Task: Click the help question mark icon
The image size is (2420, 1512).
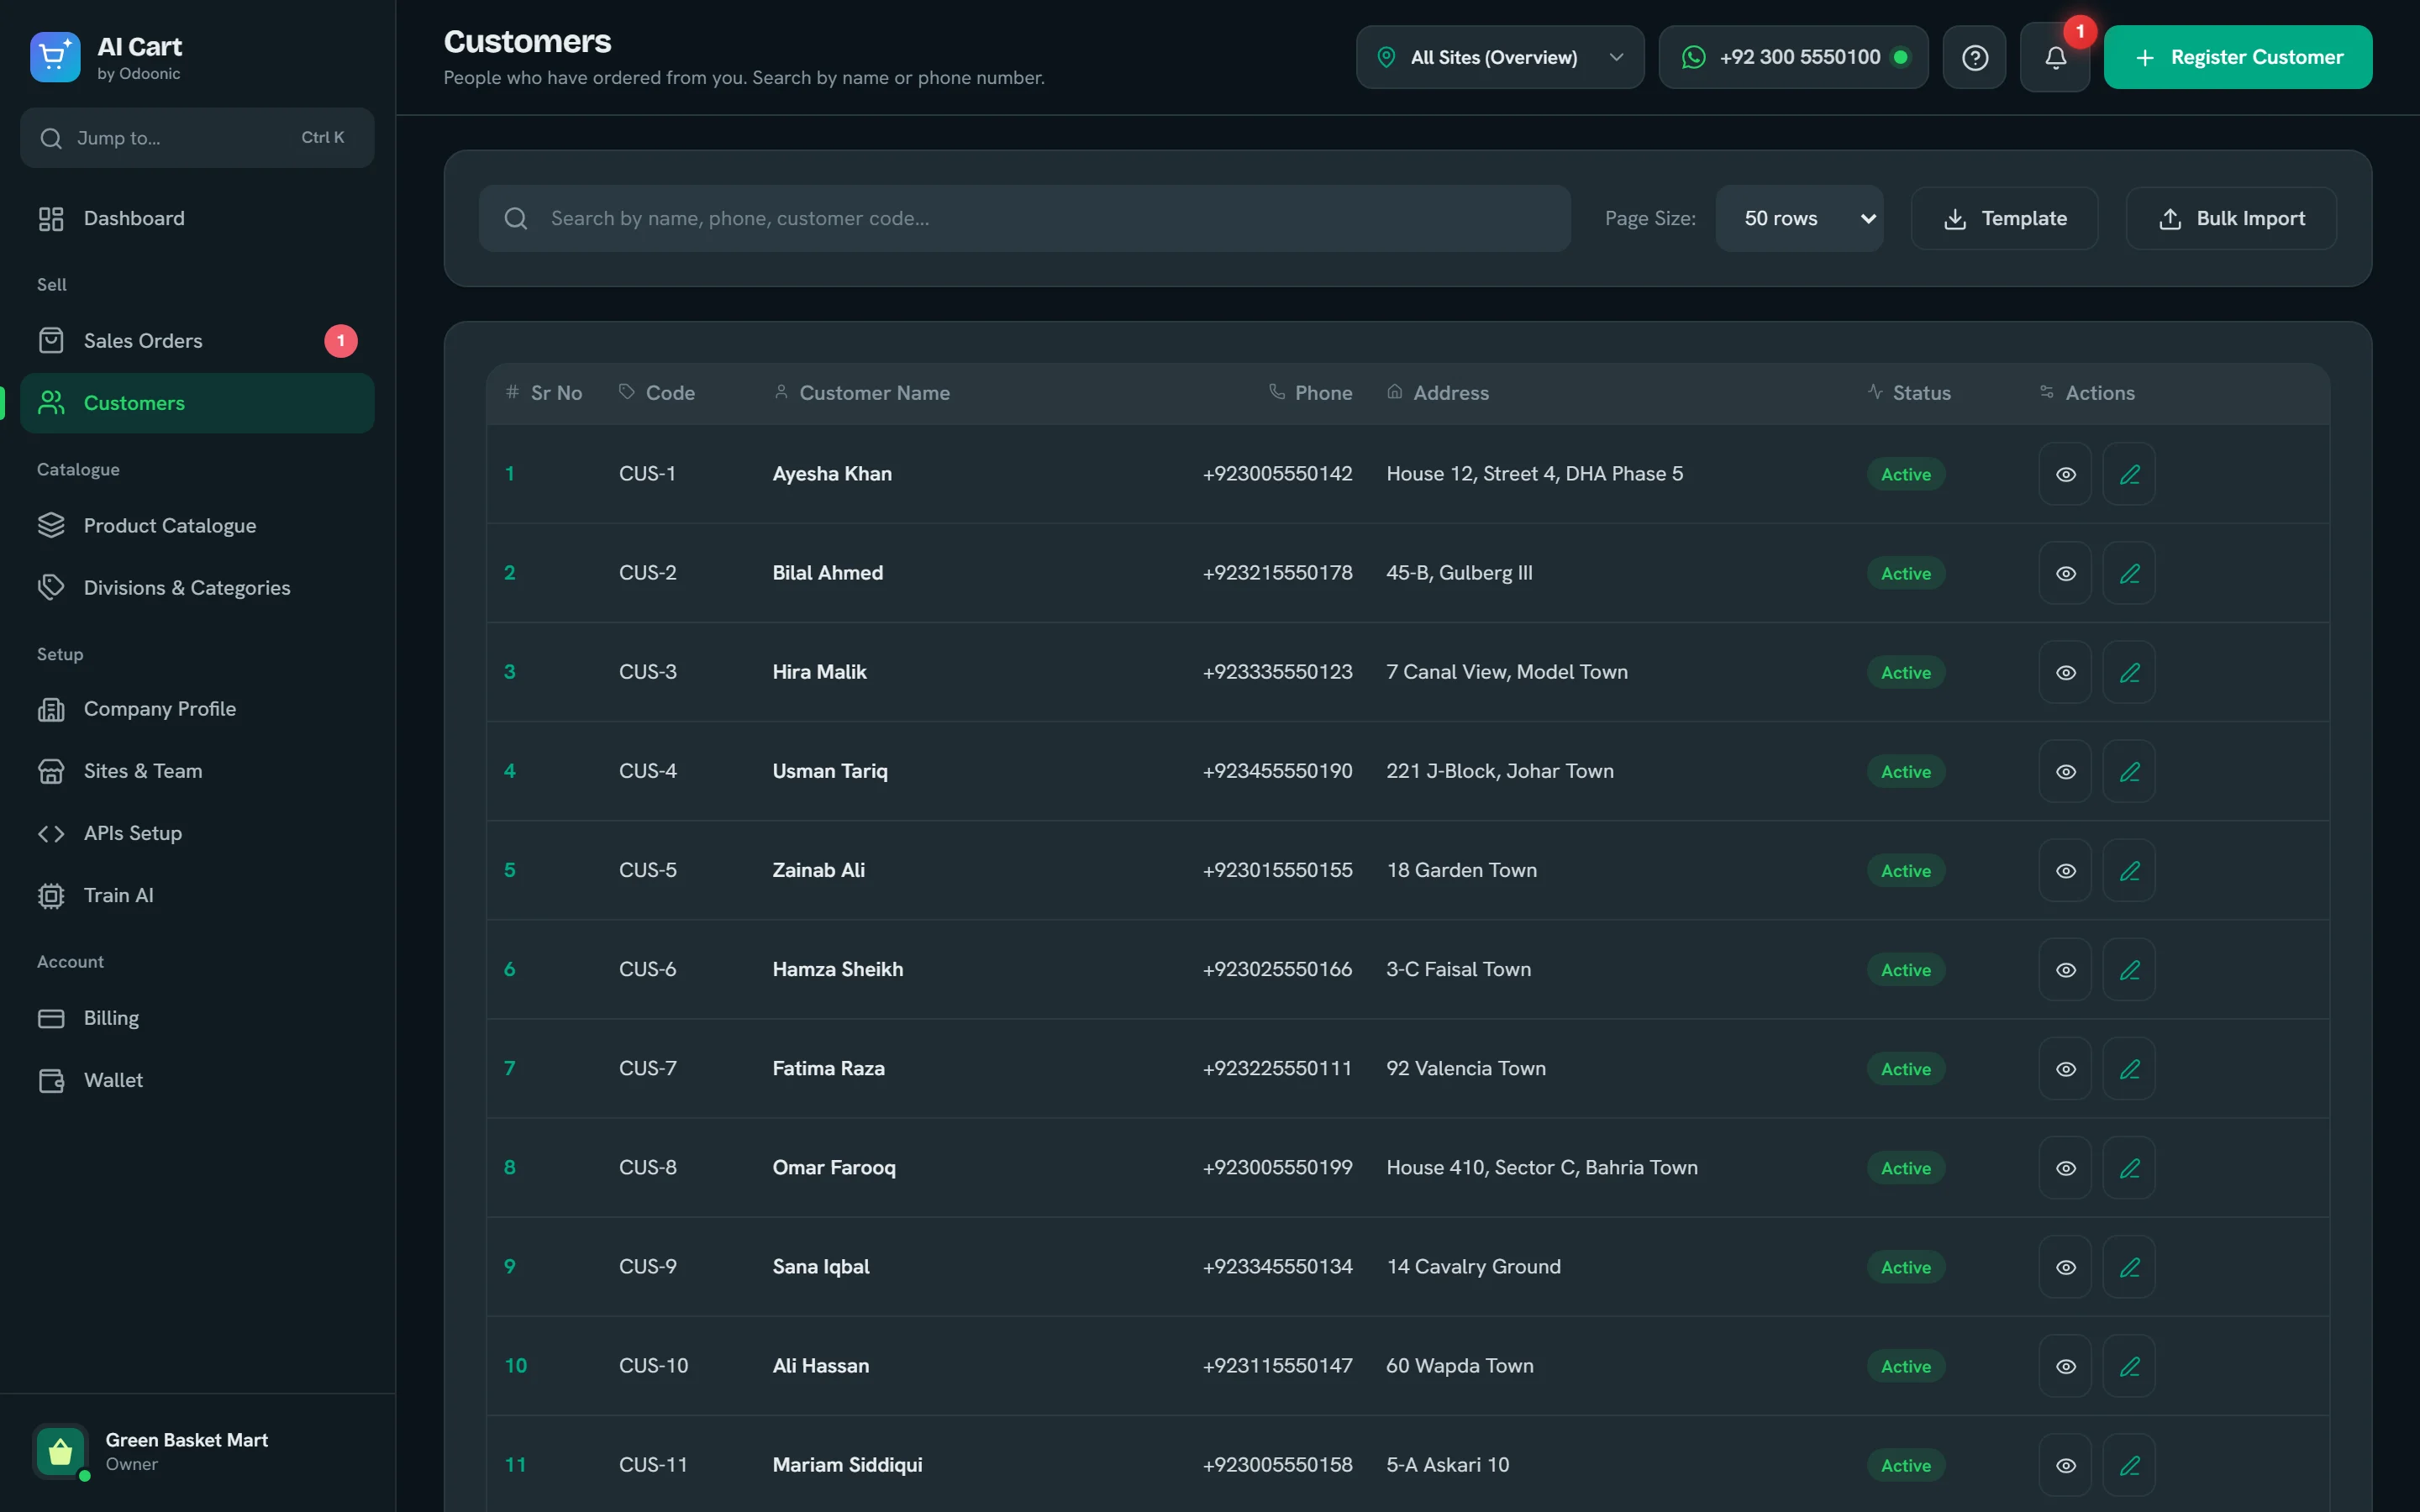Action: pos(1974,57)
